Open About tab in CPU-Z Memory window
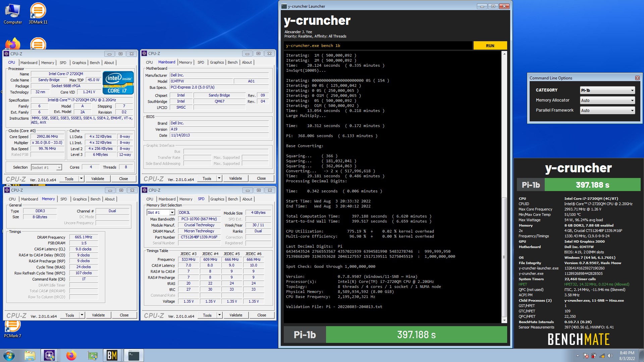 click(x=110, y=199)
